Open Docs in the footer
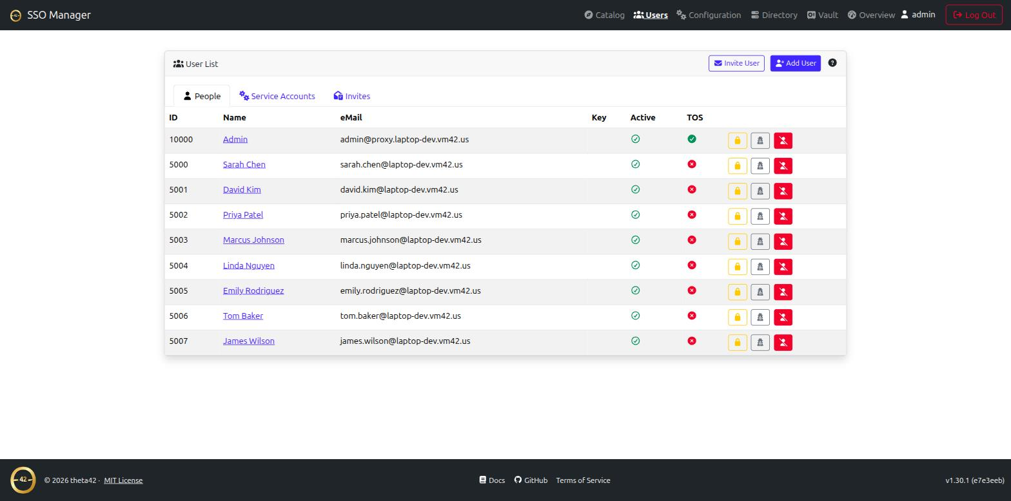1011x501 pixels. pos(492,480)
